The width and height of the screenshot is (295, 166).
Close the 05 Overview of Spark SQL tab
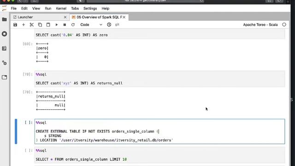(x=124, y=17)
